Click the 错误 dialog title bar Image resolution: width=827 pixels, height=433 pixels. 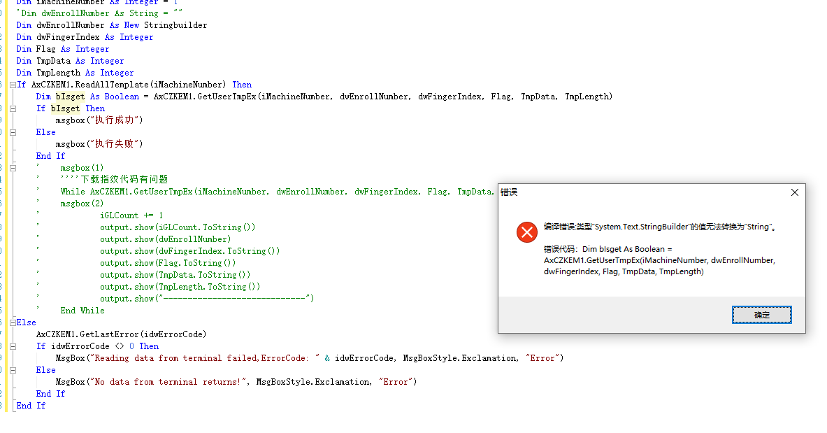coord(629,192)
